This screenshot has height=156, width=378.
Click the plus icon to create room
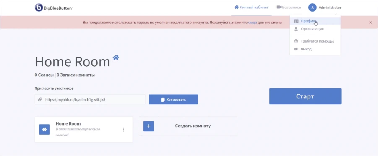[x=149, y=126]
